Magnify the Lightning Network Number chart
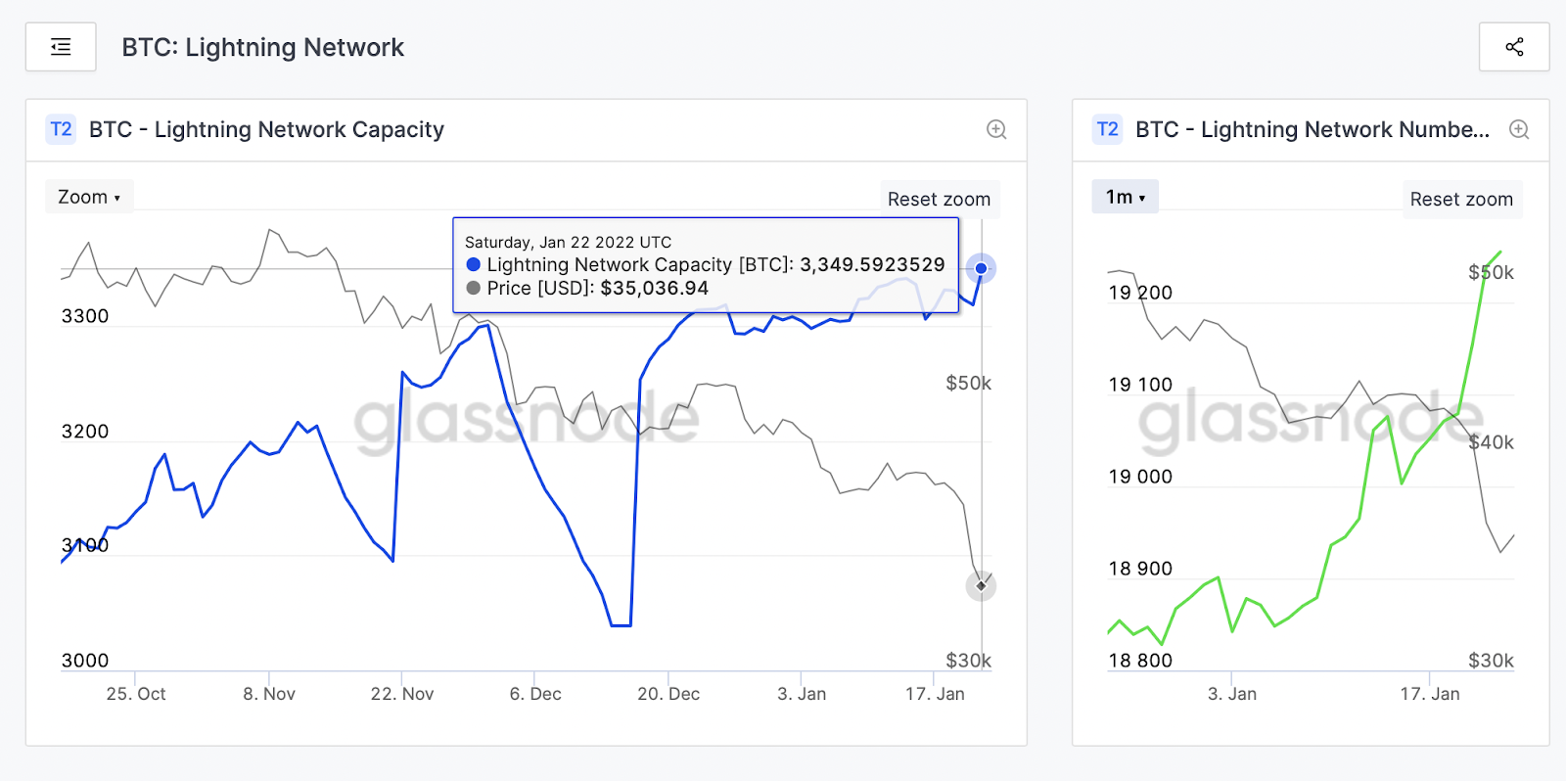The image size is (1566, 781). [1519, 129]
